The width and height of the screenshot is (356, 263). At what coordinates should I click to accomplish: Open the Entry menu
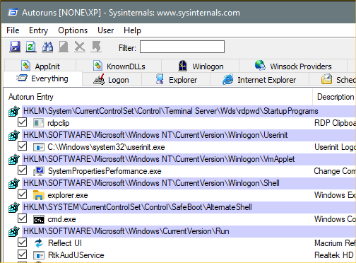coord(38,30)
